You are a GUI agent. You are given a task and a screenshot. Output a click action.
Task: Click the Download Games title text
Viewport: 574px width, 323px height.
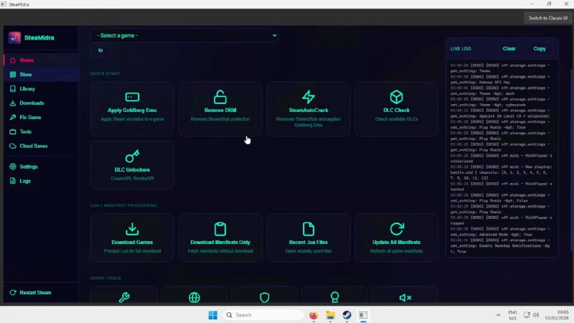tap(132, 242)
